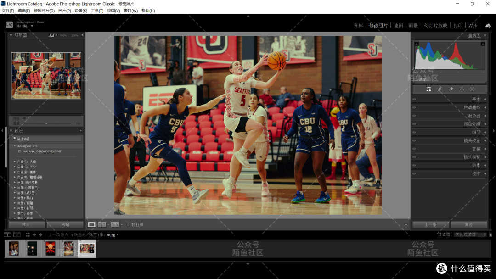Show main window display button 1
This screenshot has height=279, width=496.
click(7, 235)
